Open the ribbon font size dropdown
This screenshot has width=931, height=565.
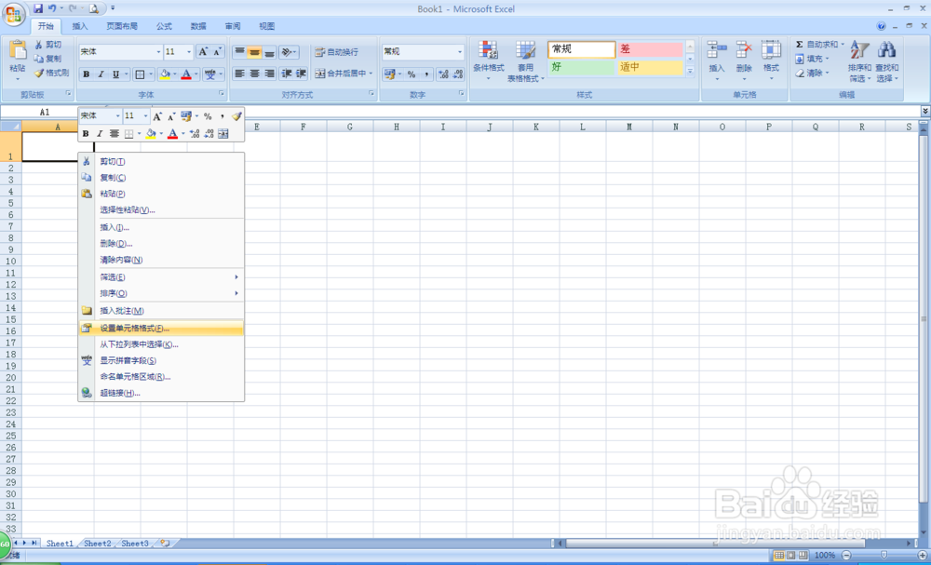pyautogui.click(x=189, y=51)
